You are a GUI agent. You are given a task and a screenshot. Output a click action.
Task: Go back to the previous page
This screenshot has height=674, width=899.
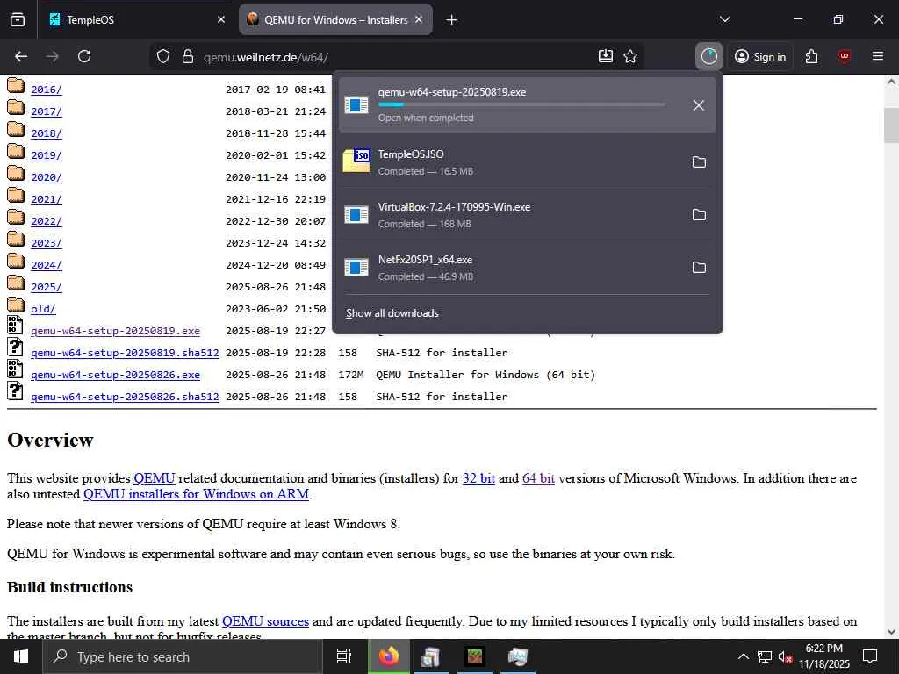[x=21, y=56]
